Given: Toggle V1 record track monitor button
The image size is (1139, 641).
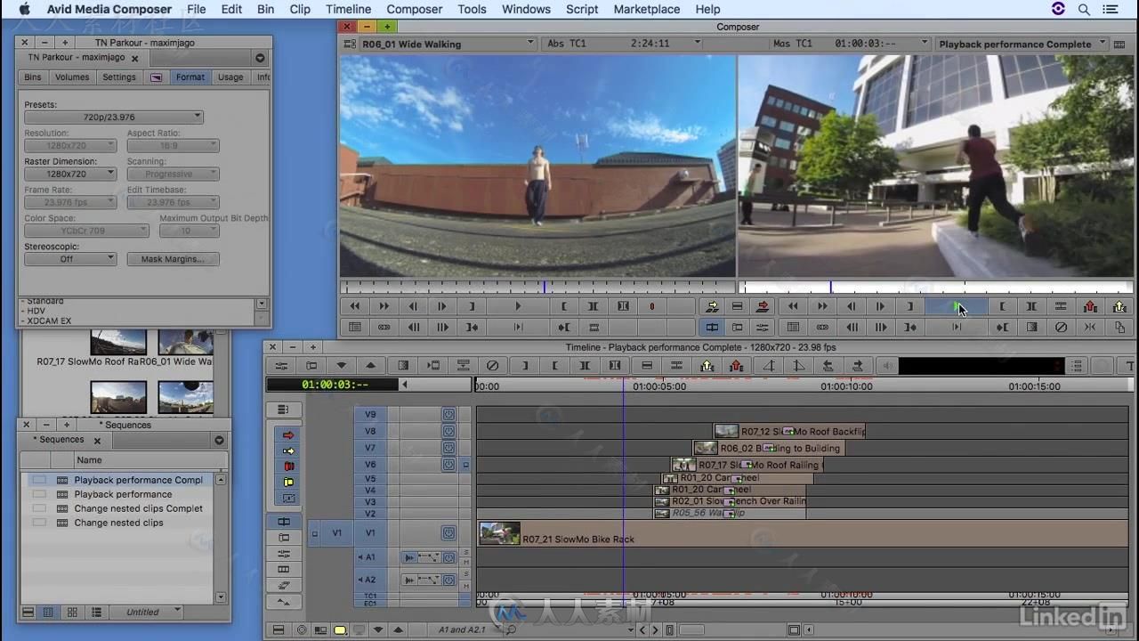Looking at the screenshot, I should tap(448, 533).
